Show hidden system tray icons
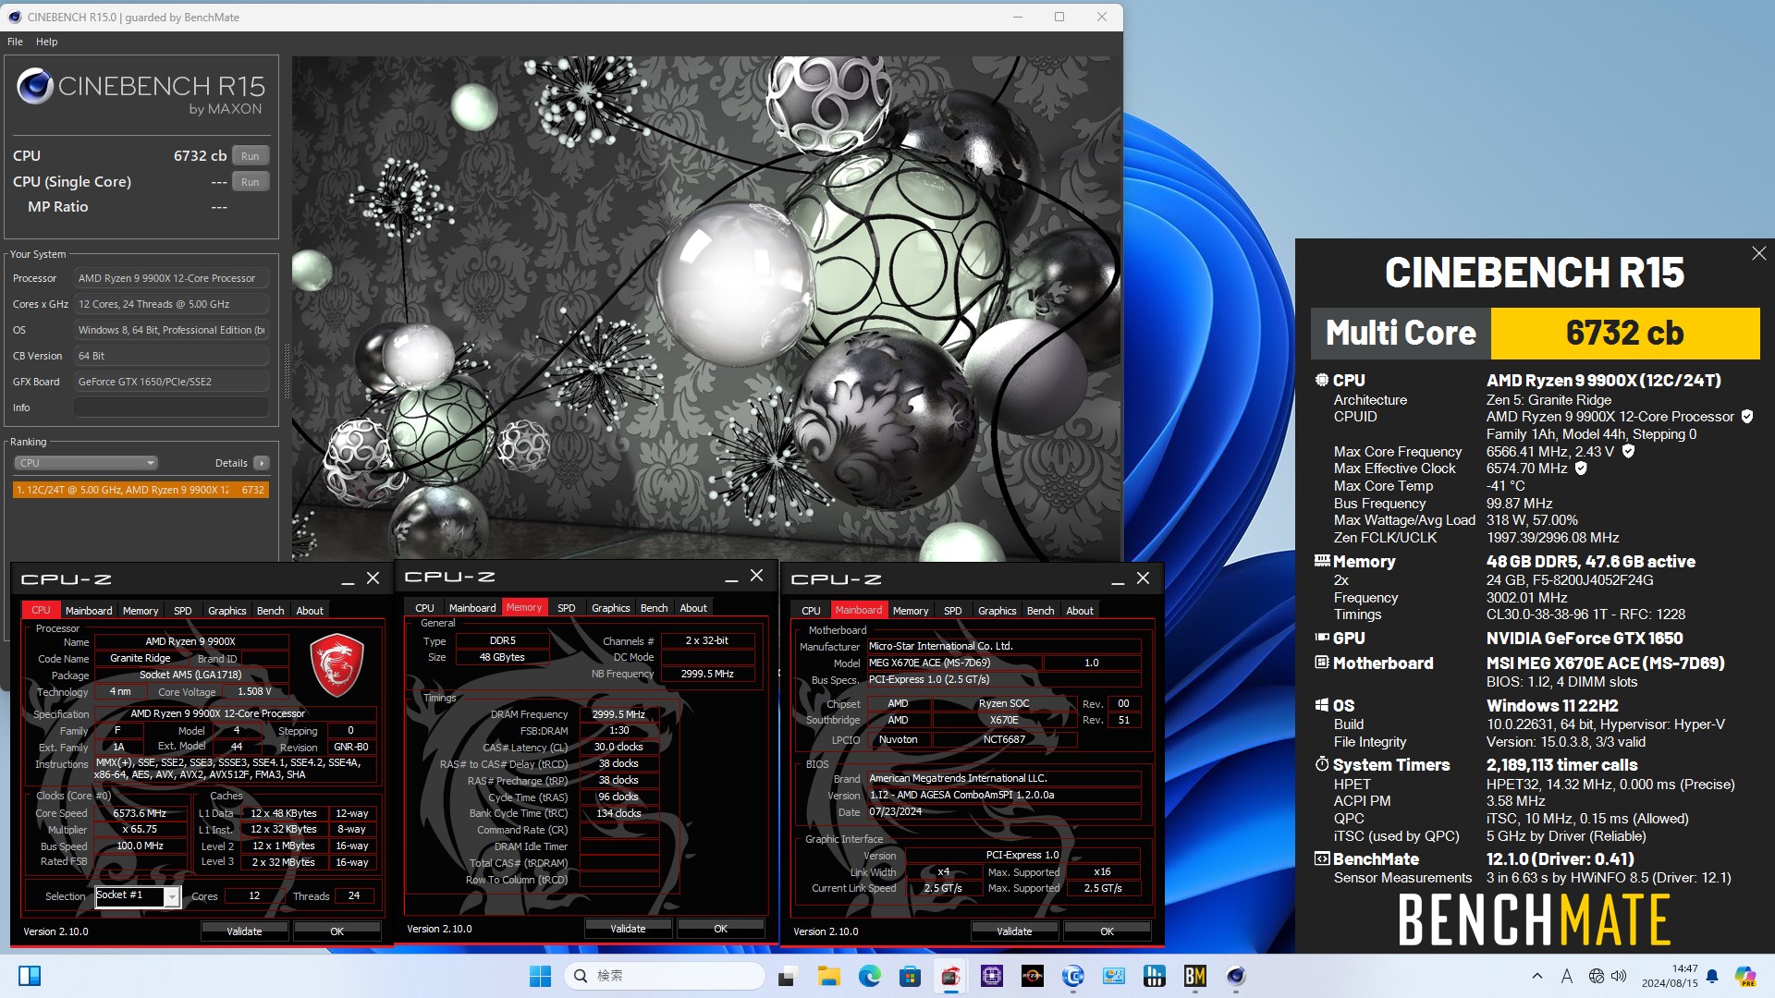Image resolution: width=1775 pixels, height=998 pixels. coord(1536,976)
